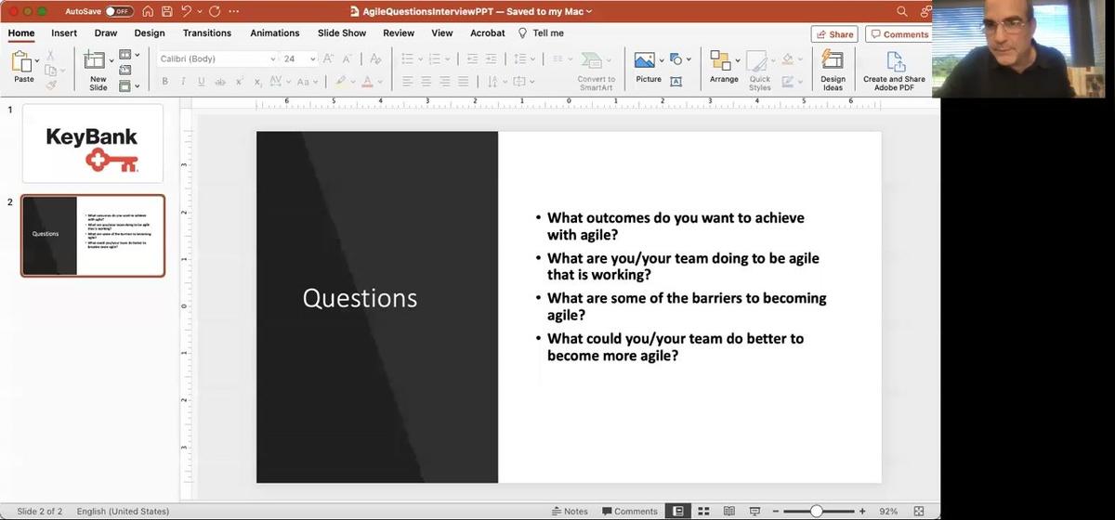Open the Transitions tab
The width and height of the screenshot is (1115, 520).
206,33
